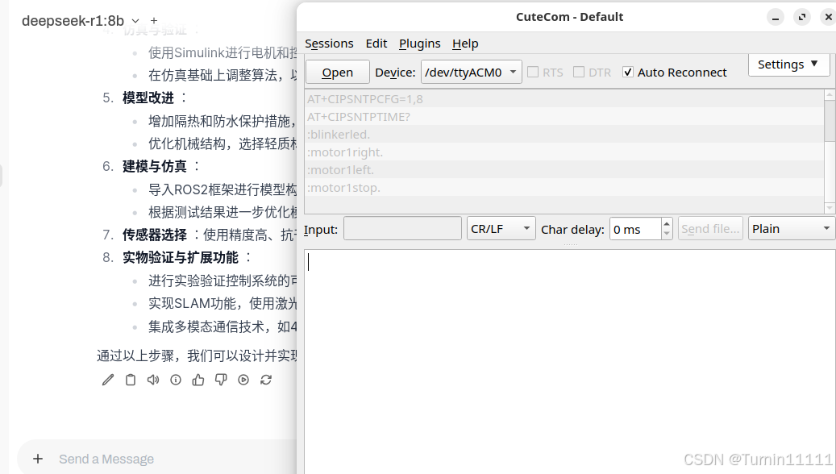Image resolution: width=836 pixels, height=474 pixels.
Task: Click the continue/play icon under the response
Action: [243, 380]
